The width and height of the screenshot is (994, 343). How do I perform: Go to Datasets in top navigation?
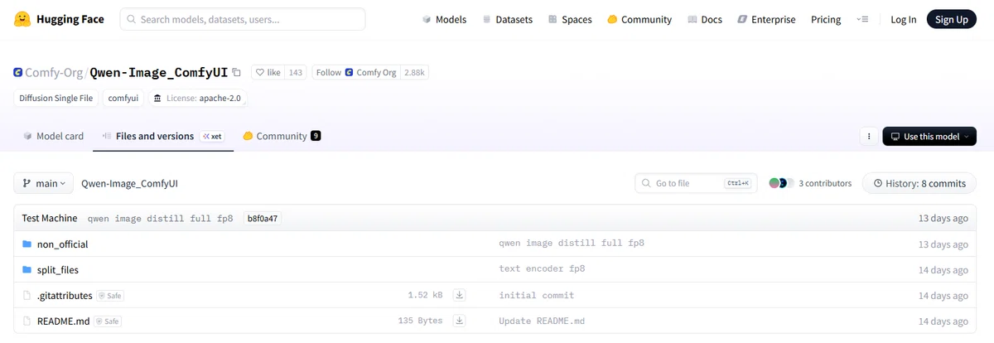point(508,19)
